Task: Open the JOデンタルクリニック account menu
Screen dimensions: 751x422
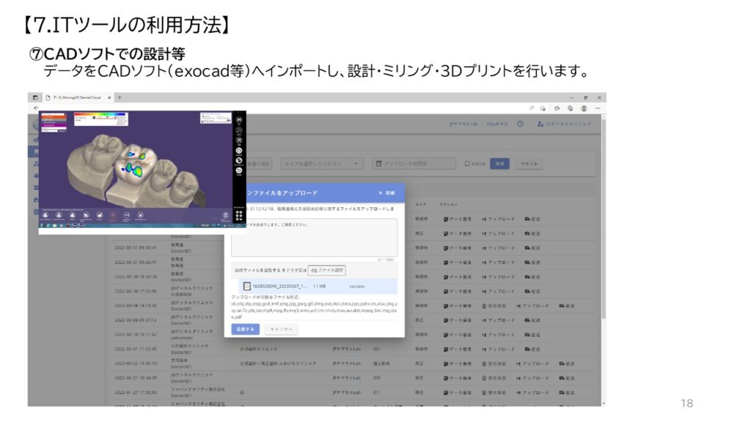Action: [x=564, y=124]
